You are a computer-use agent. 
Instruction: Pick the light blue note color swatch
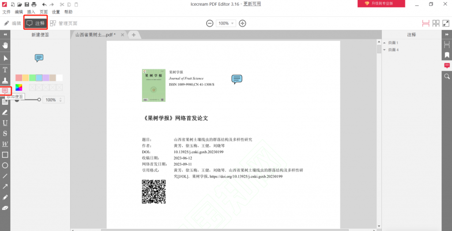tap(39, 78)
